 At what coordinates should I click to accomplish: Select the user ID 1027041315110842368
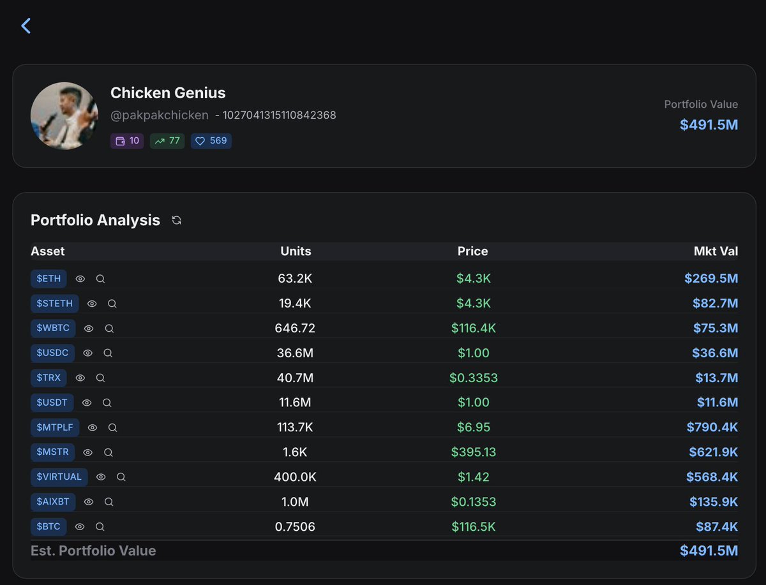[280, 115]
